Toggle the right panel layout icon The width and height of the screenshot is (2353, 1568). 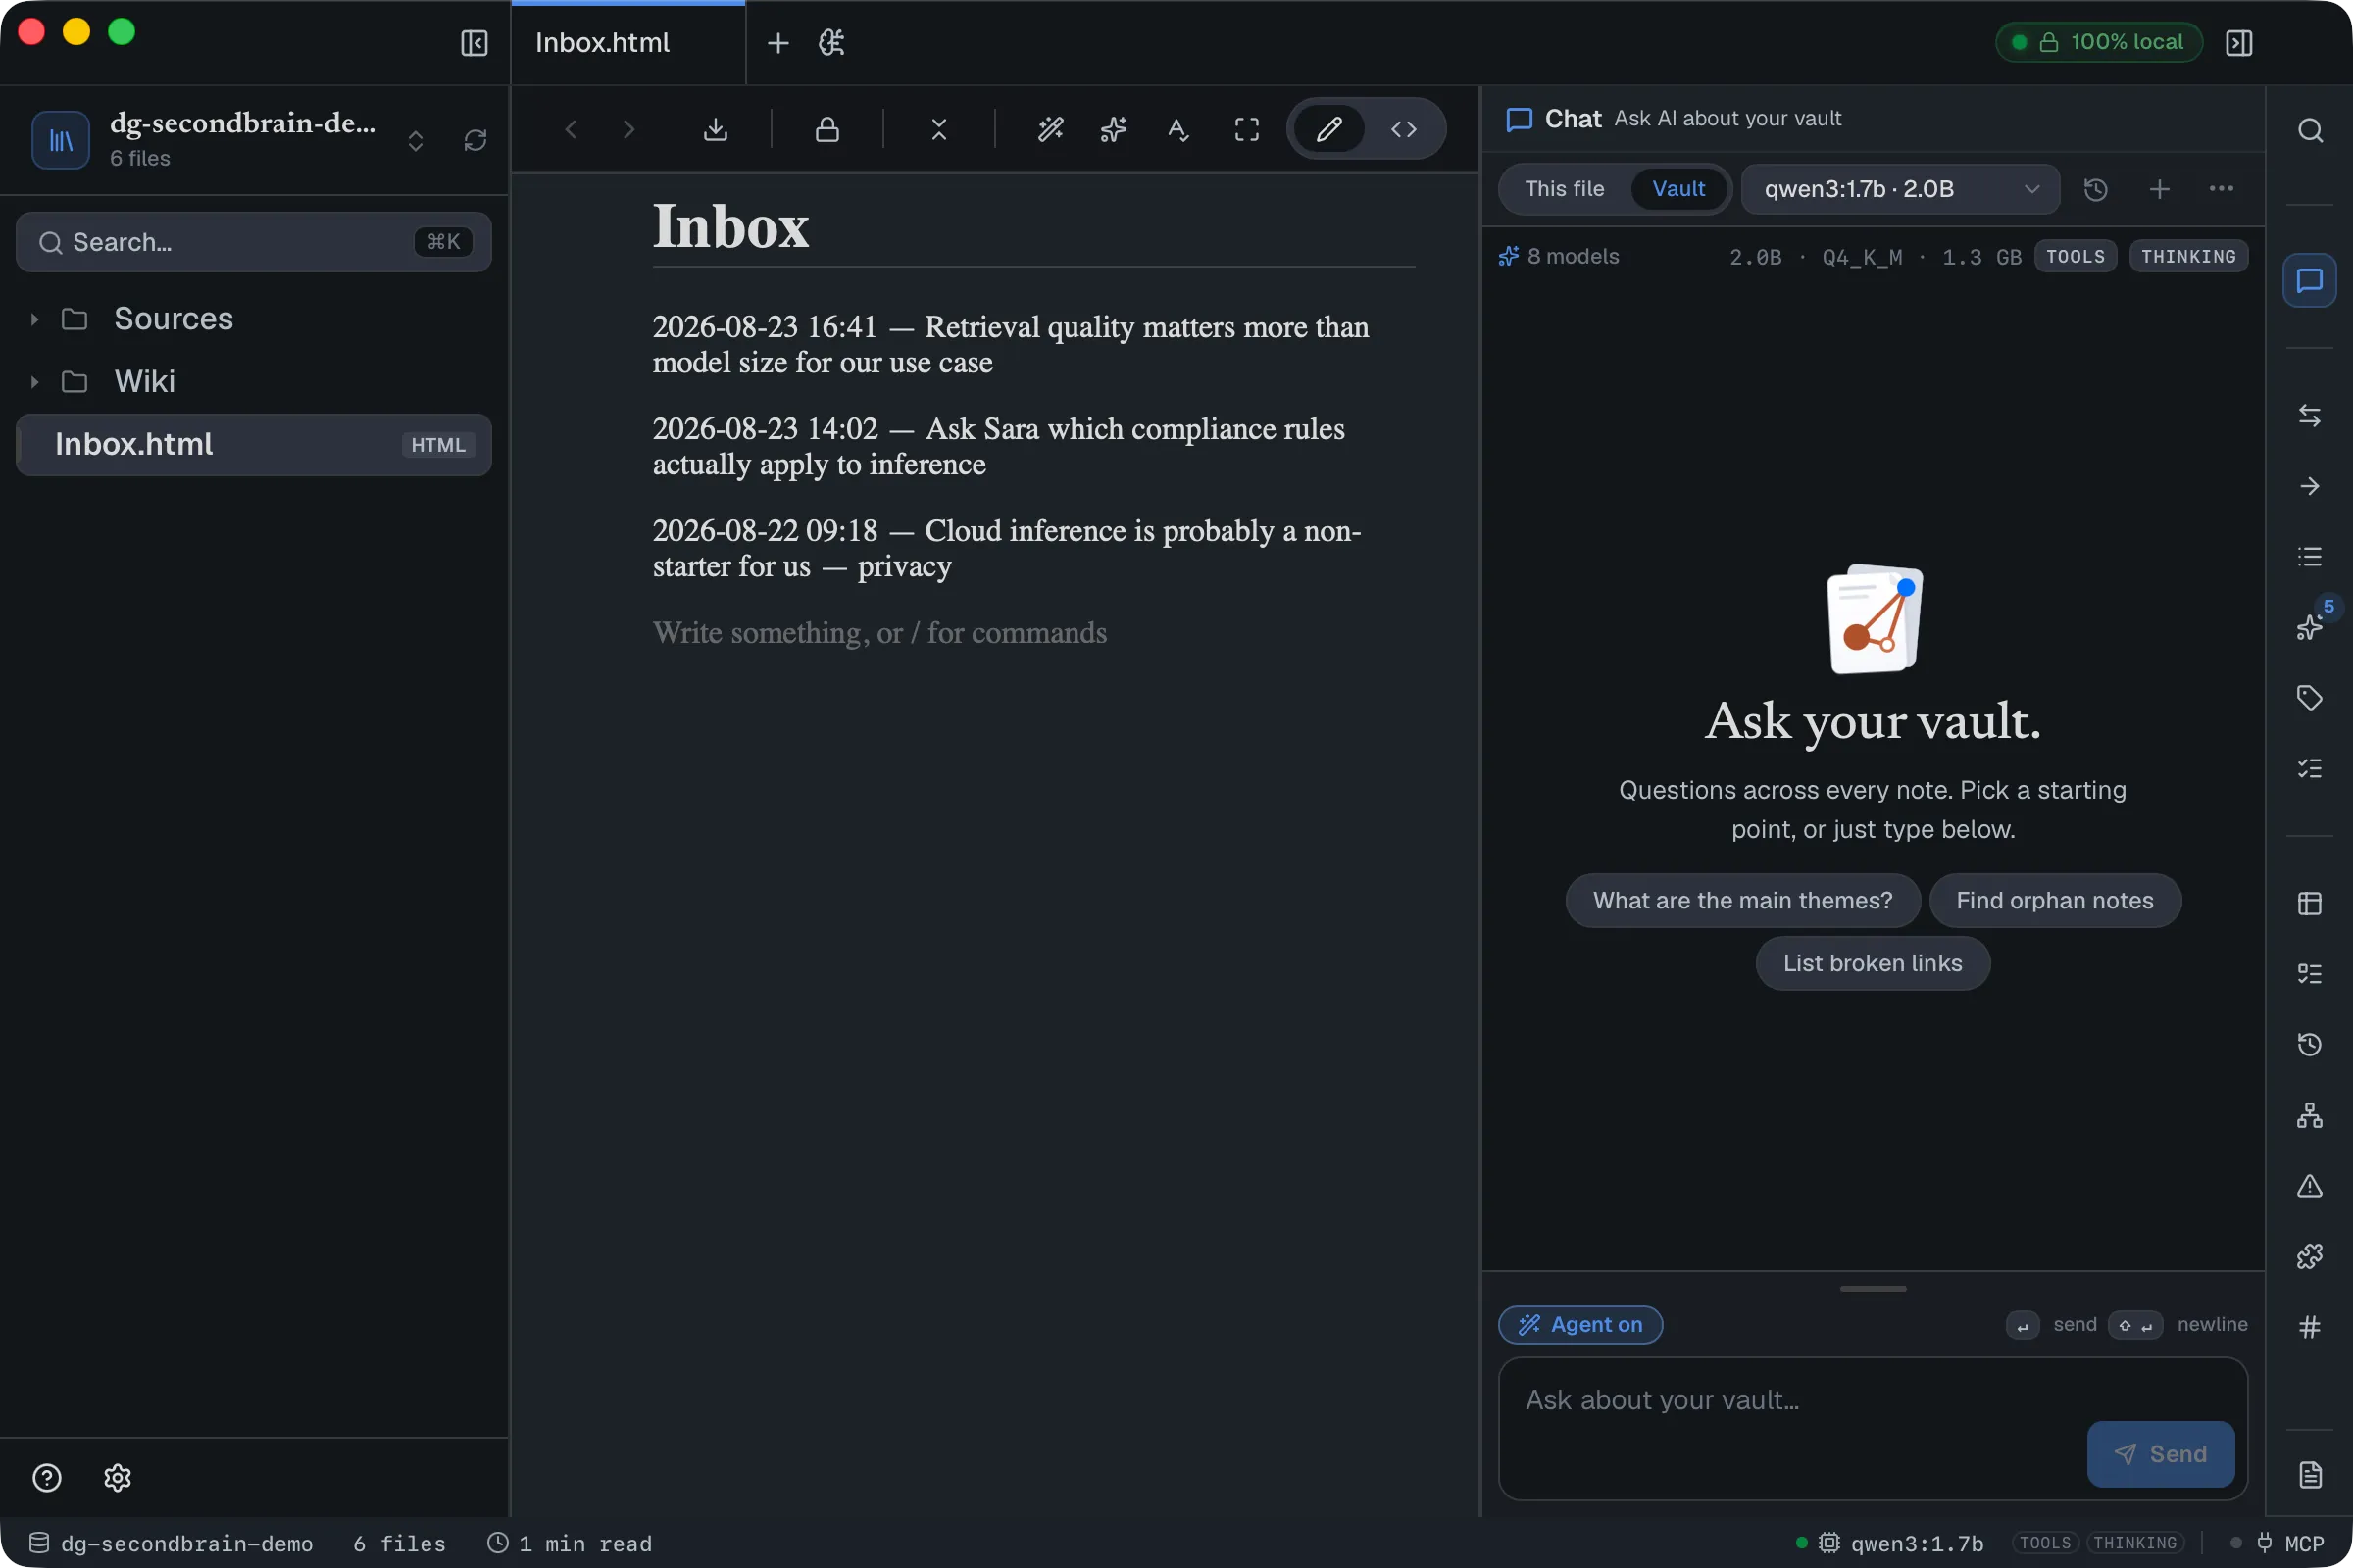[2238, 43]
